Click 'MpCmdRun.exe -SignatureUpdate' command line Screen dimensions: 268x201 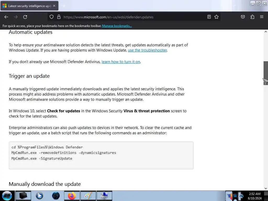pos(42,158)
